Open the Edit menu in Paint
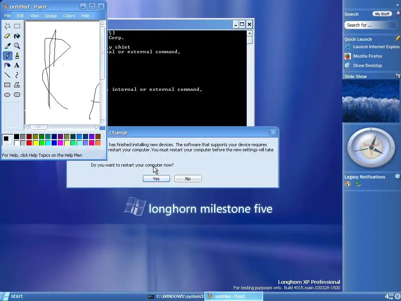 pyautogui.click(x=20, y=16)
